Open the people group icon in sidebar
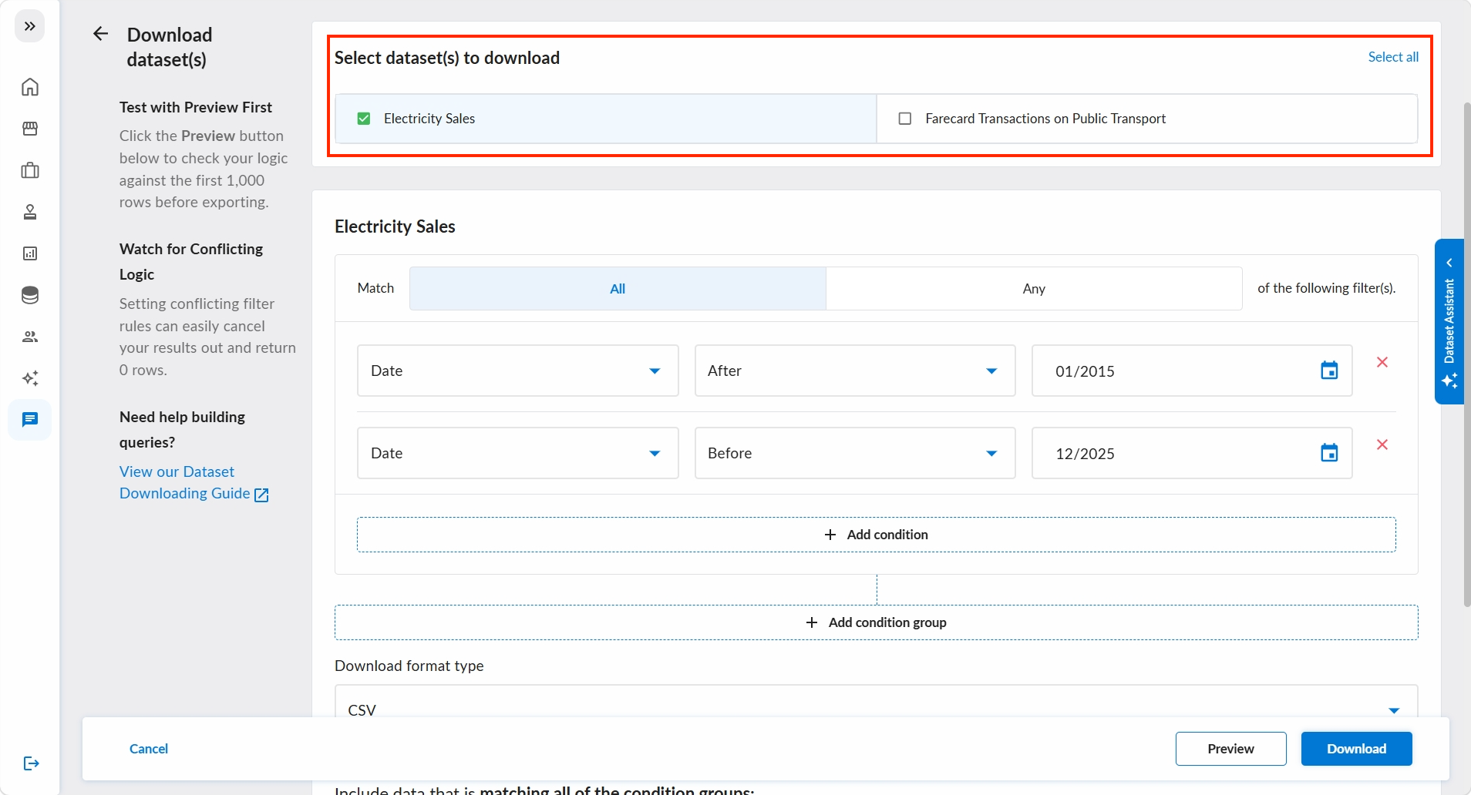Viewport: 1471px width, 795px height. point(30,336)
